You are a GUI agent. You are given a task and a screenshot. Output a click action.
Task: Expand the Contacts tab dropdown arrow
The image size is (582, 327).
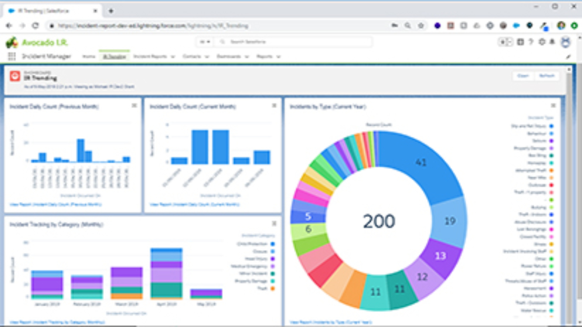coord(207,57)
